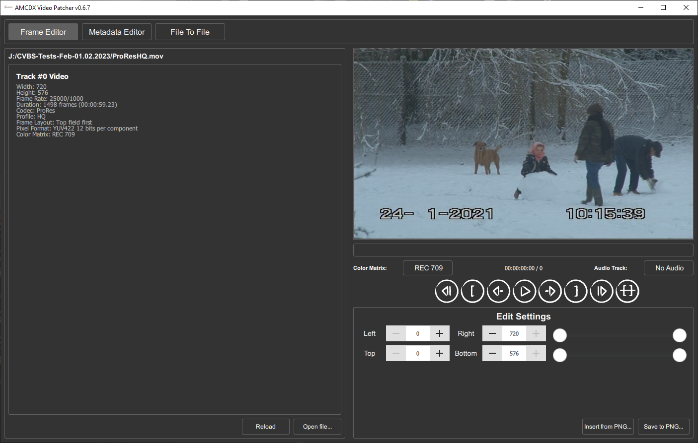Jump to the last frame icon

[602, 291]
